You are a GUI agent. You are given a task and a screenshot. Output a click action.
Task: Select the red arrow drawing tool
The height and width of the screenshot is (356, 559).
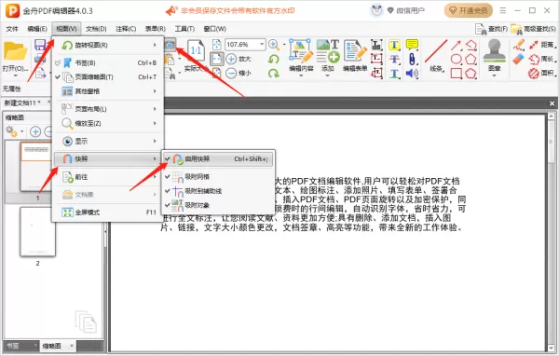pos(456,45)
